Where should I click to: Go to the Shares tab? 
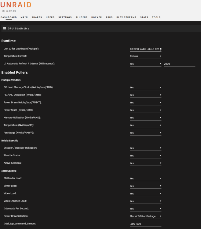pos(37,17)
